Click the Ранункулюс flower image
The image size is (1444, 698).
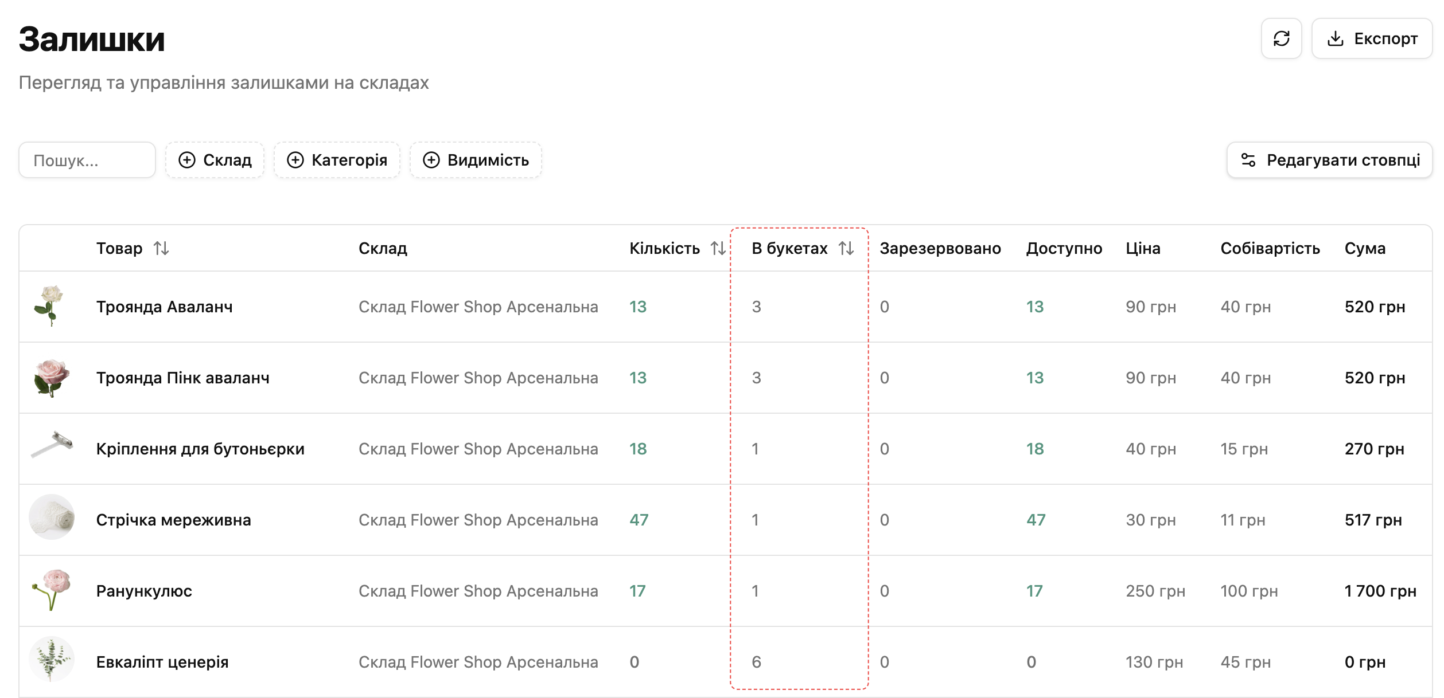tap(52, 590)
